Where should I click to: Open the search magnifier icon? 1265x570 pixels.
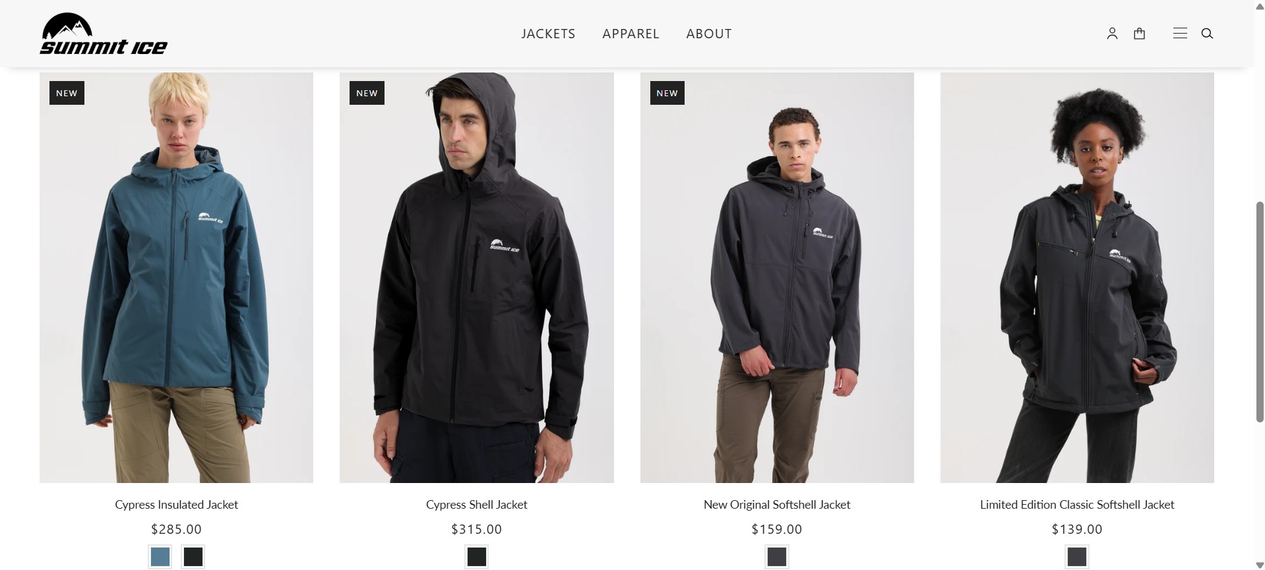tap(1207, 34)
